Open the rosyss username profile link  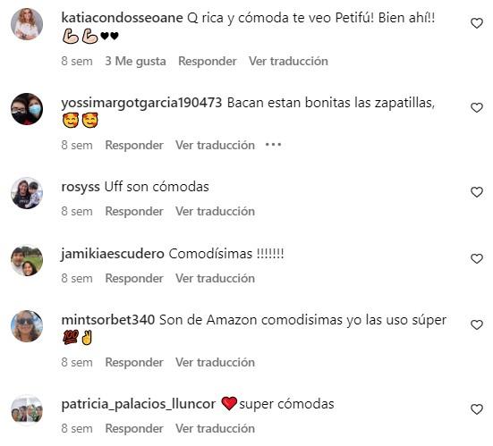tap(81, 187)
